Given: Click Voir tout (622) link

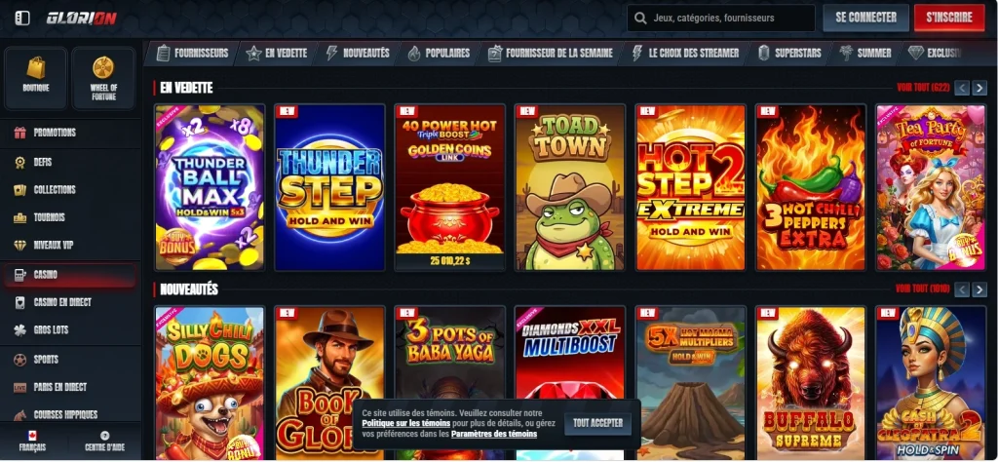Looking at the screenshot, I should (923, 88).
